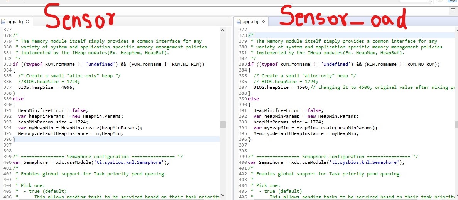This screenshot has height=200, width=458.
Task: Click 'HeapMin.freeError = false;' in right editor
Action: pyautogui.click(x=288, y=110)
